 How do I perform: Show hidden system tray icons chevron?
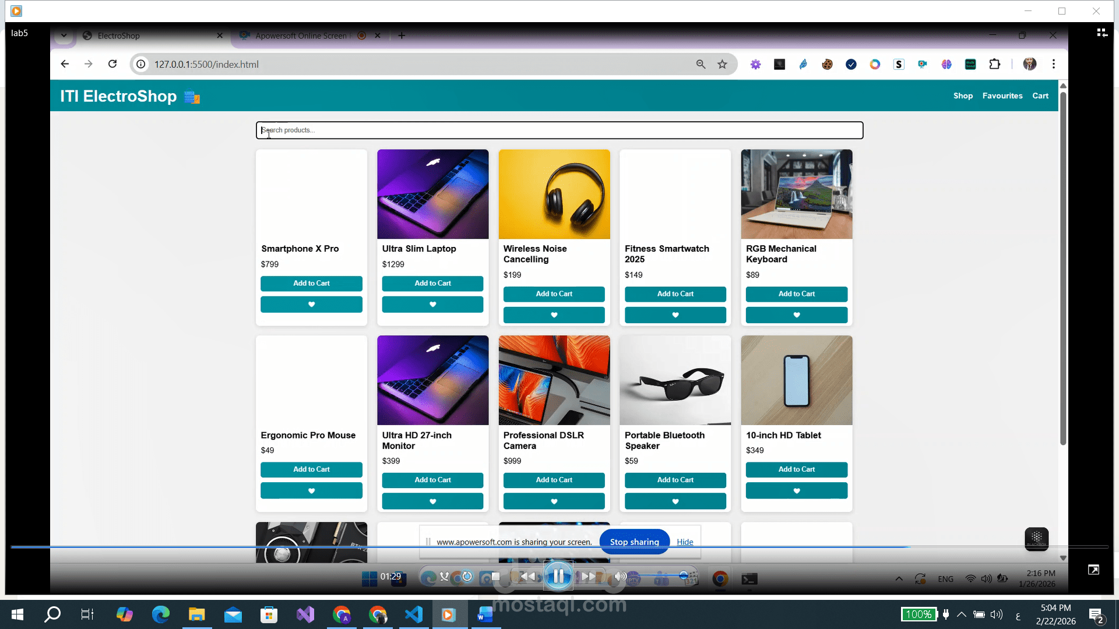point(962,614)
